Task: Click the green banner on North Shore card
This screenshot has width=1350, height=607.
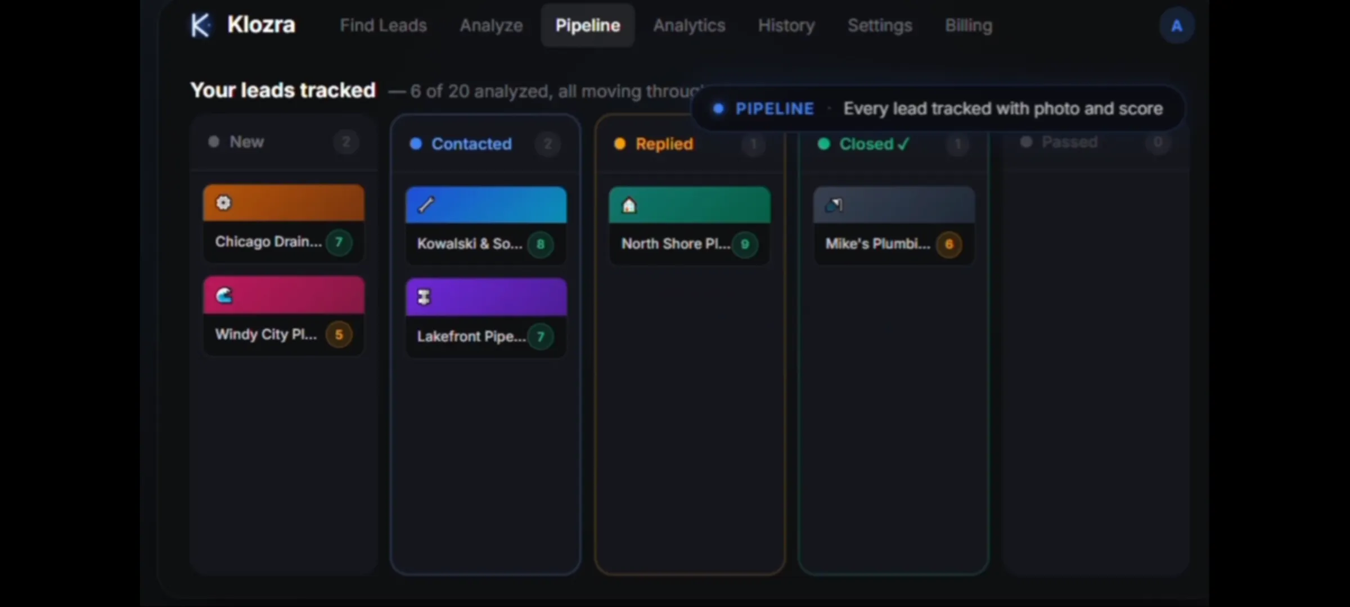Action: coord(690,205)
